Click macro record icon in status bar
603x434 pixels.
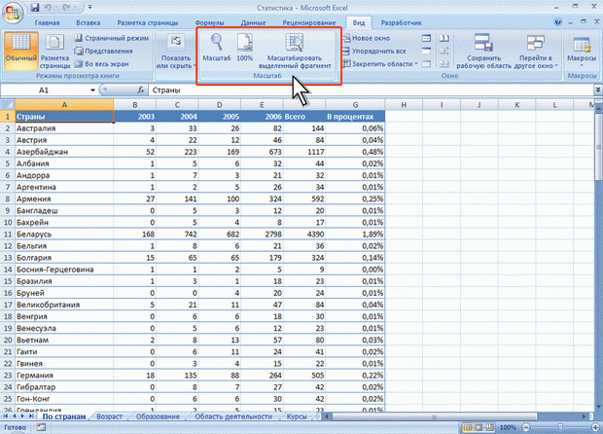tap(41, 427)
